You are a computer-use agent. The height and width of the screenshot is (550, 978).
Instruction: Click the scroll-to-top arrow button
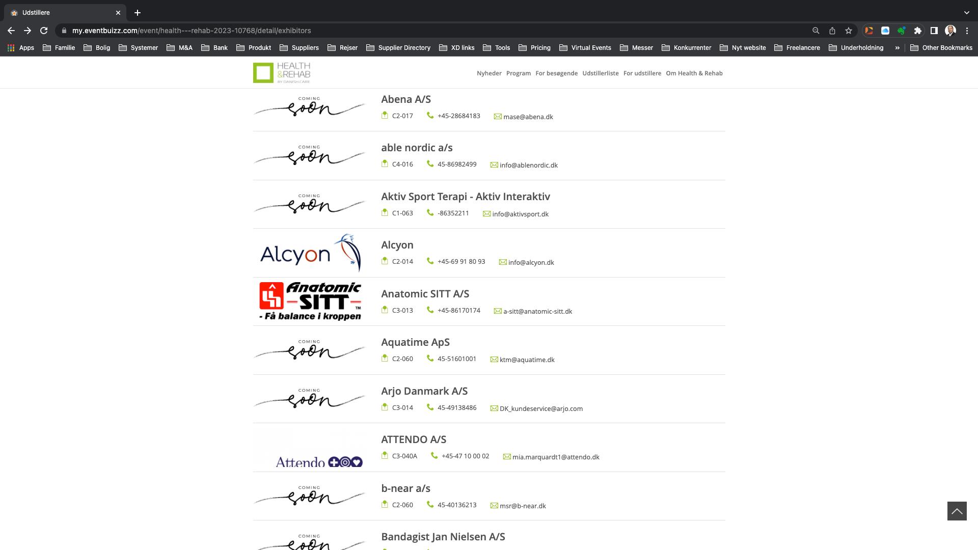tap(957, 511)
